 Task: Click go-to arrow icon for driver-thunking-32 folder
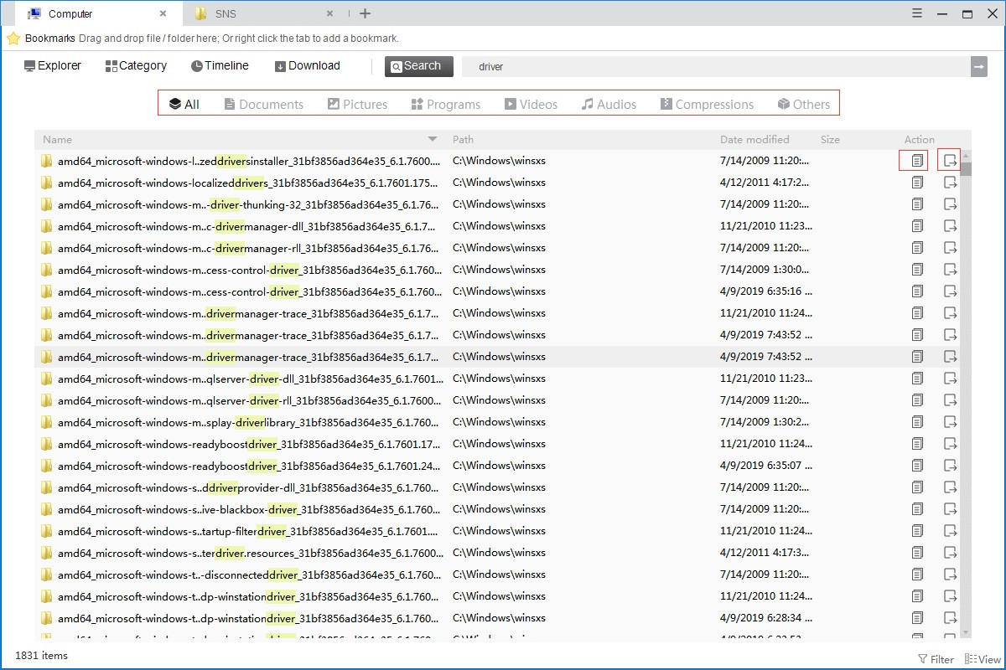point(951,204)
